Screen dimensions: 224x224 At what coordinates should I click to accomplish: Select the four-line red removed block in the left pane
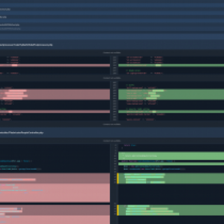tap(55, 95)
